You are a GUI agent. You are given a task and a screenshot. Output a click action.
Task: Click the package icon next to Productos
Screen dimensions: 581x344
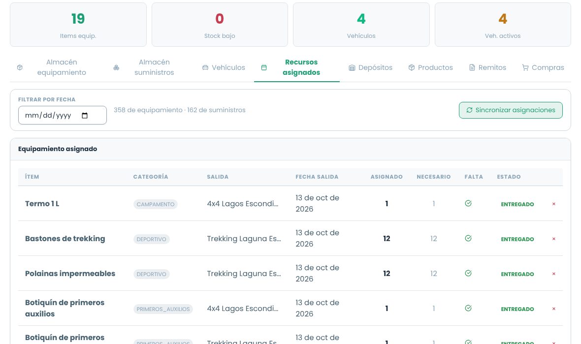tap(411, 67)
